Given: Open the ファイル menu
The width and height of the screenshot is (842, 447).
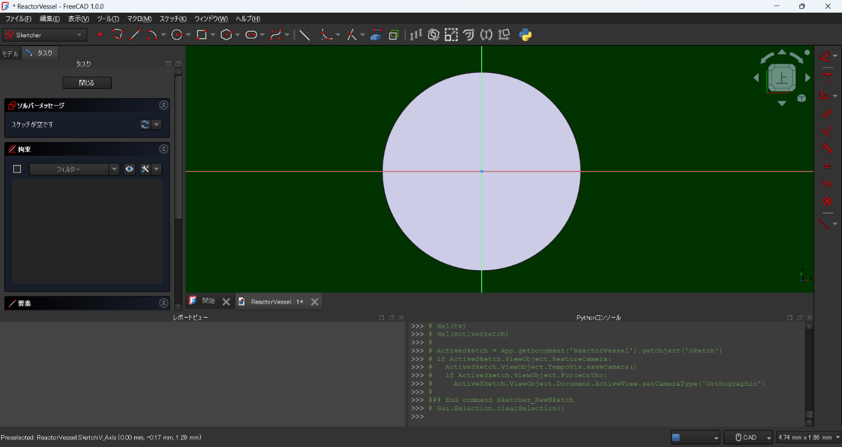Looking at the screenshot, I should (18, 19).
